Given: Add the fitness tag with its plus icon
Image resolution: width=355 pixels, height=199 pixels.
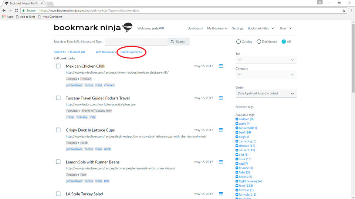Looking at the screenshot, I should 237,176.
